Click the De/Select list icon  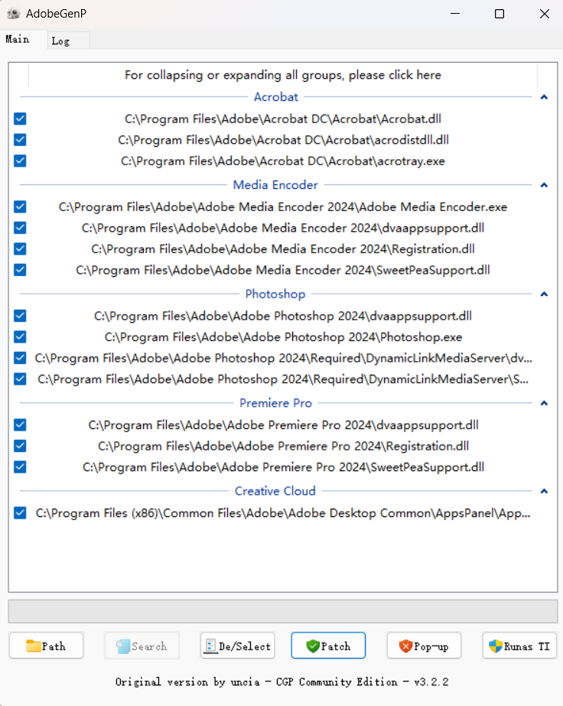[210, 646]
